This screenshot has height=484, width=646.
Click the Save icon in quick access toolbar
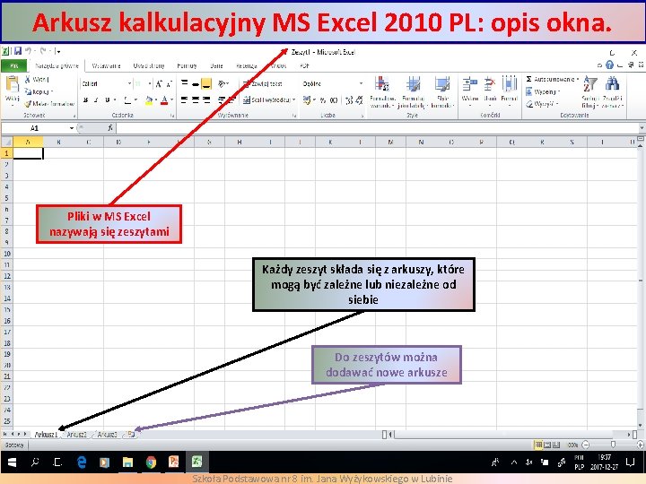[x=18, y=51]
